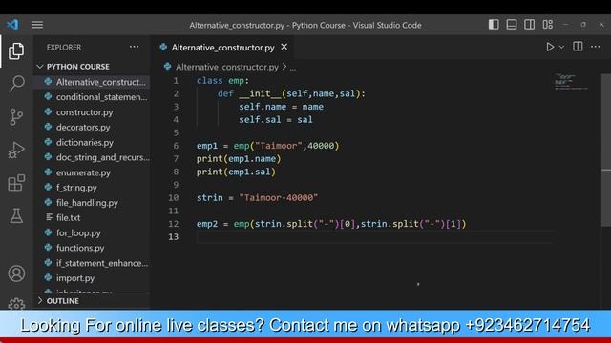
Task: Click "self.sal = sal" on line 4
Action: 276,119
